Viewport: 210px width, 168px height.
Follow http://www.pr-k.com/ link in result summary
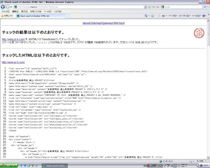click(13, 39)
